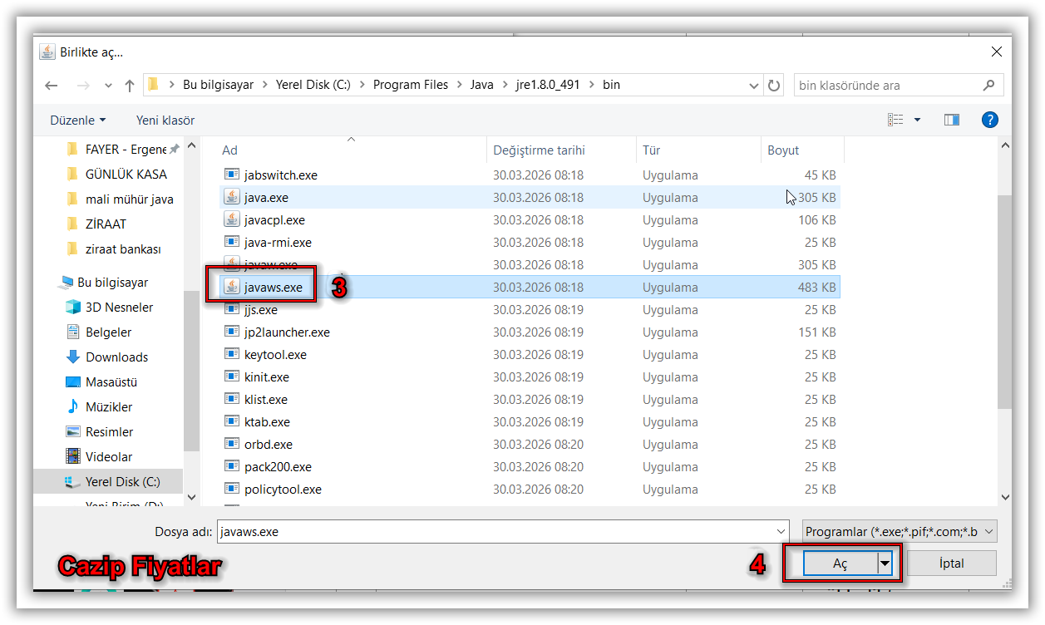Select the pack200.exe file icon

(231, 466)
